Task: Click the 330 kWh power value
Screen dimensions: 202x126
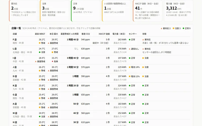Action: [x=122, y=95]
